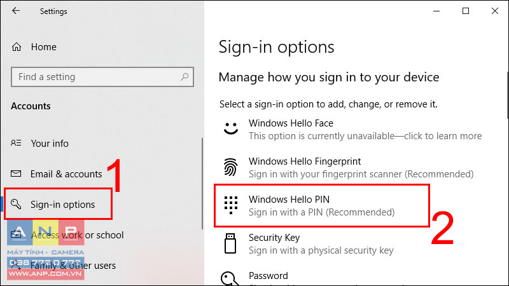Click the Security Key USB icon

point(230,243)
